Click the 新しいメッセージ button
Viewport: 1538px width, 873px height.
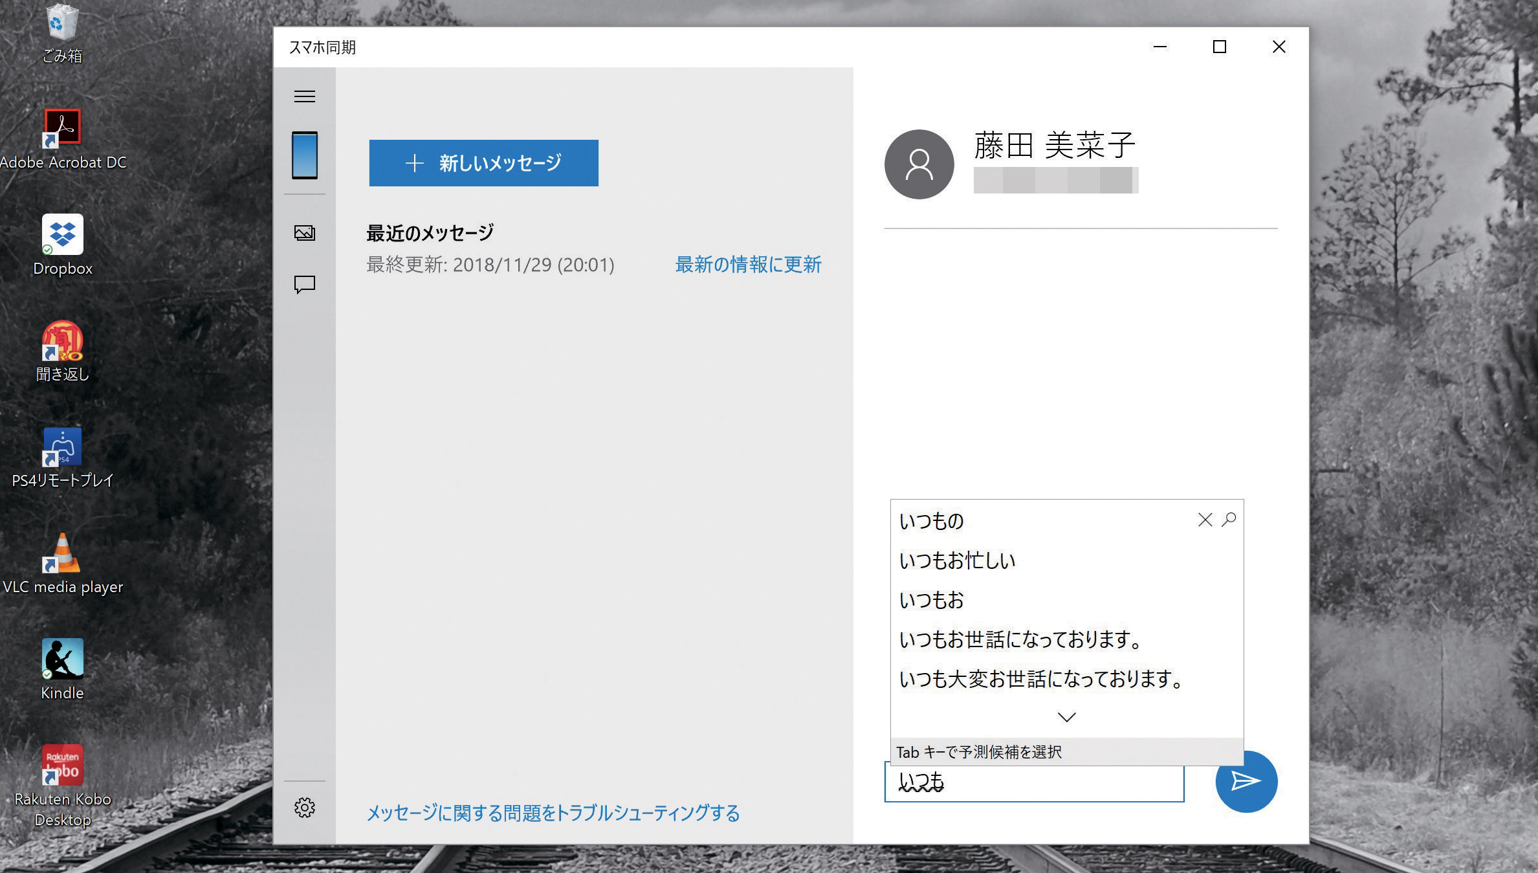[483, 163]
